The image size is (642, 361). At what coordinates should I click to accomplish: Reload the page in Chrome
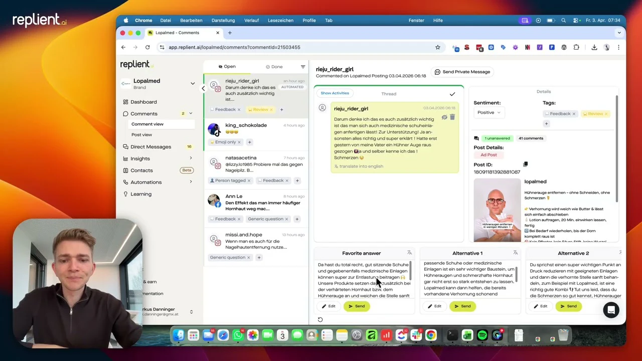pyautogui.click(x=147, y=47)
